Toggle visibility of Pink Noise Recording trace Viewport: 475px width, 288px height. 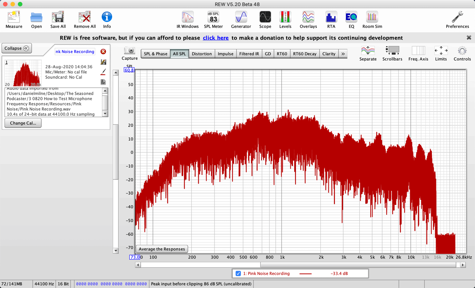[x=238, y=273]
